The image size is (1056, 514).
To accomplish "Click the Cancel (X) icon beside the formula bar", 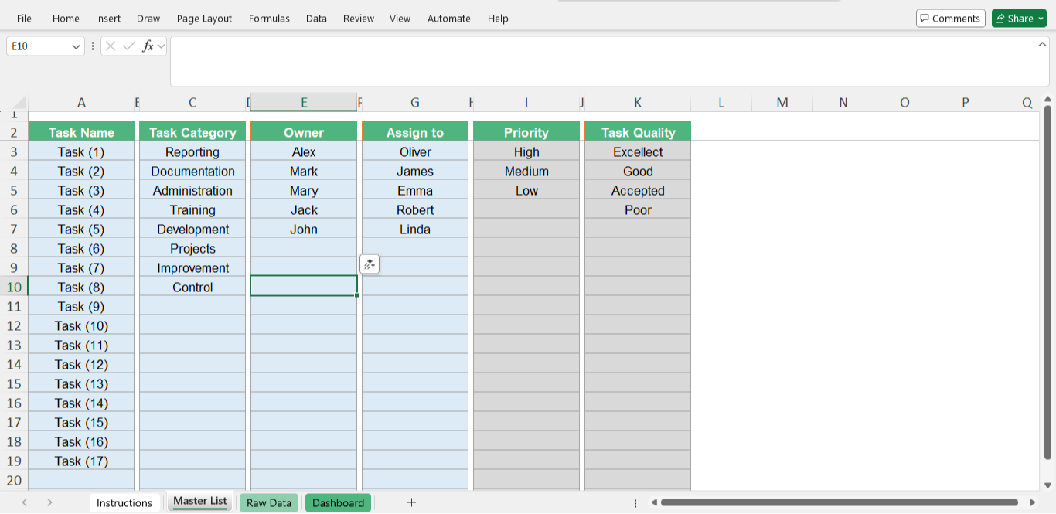I will [112, 46].
